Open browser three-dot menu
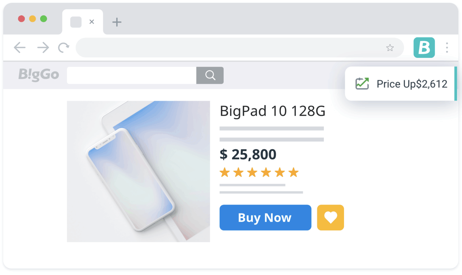Image resolution: width=462 pixels, height=275 pixels. pos(447,48)
